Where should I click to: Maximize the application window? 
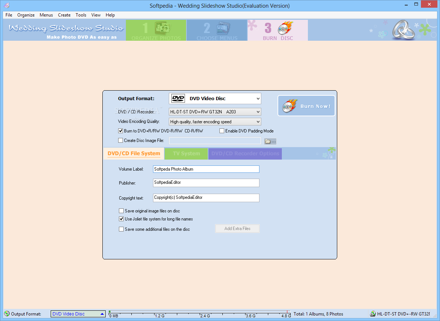(x=416, y=4)
